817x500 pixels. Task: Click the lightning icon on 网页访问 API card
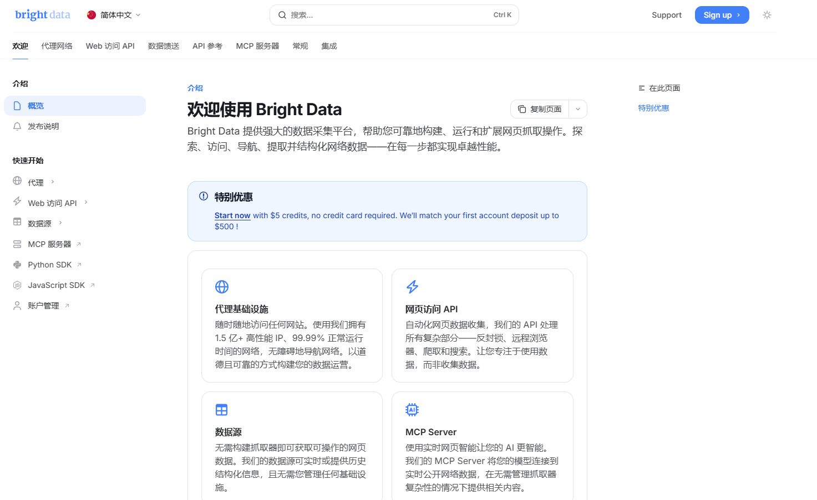(x=412, y=287)
